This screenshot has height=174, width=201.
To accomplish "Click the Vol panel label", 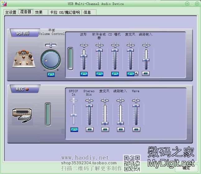I will click(x=22, y=33).
